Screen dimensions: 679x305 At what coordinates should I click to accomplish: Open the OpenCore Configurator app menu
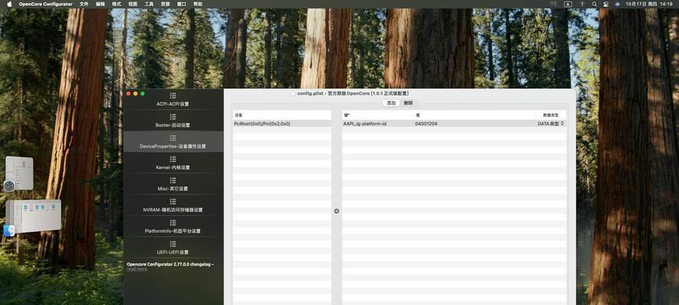click(x=46, y=4)
